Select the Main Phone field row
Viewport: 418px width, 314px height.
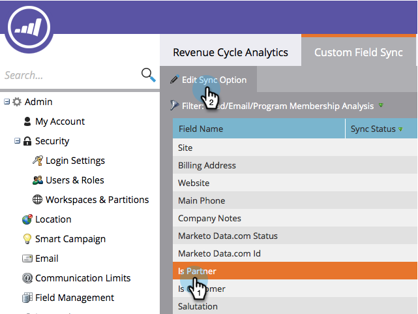pyautogui.click(x=295, y=200)
